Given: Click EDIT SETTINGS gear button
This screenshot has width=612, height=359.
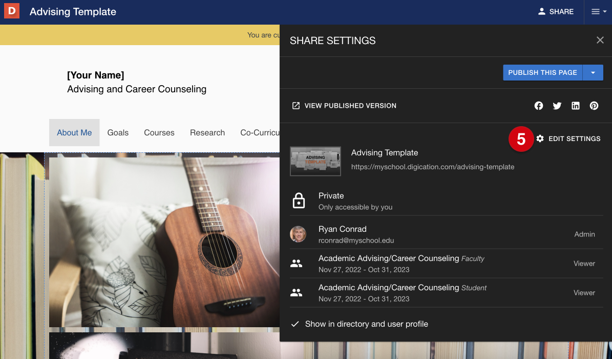Looking at the screenshot, I should click(568, 139).
